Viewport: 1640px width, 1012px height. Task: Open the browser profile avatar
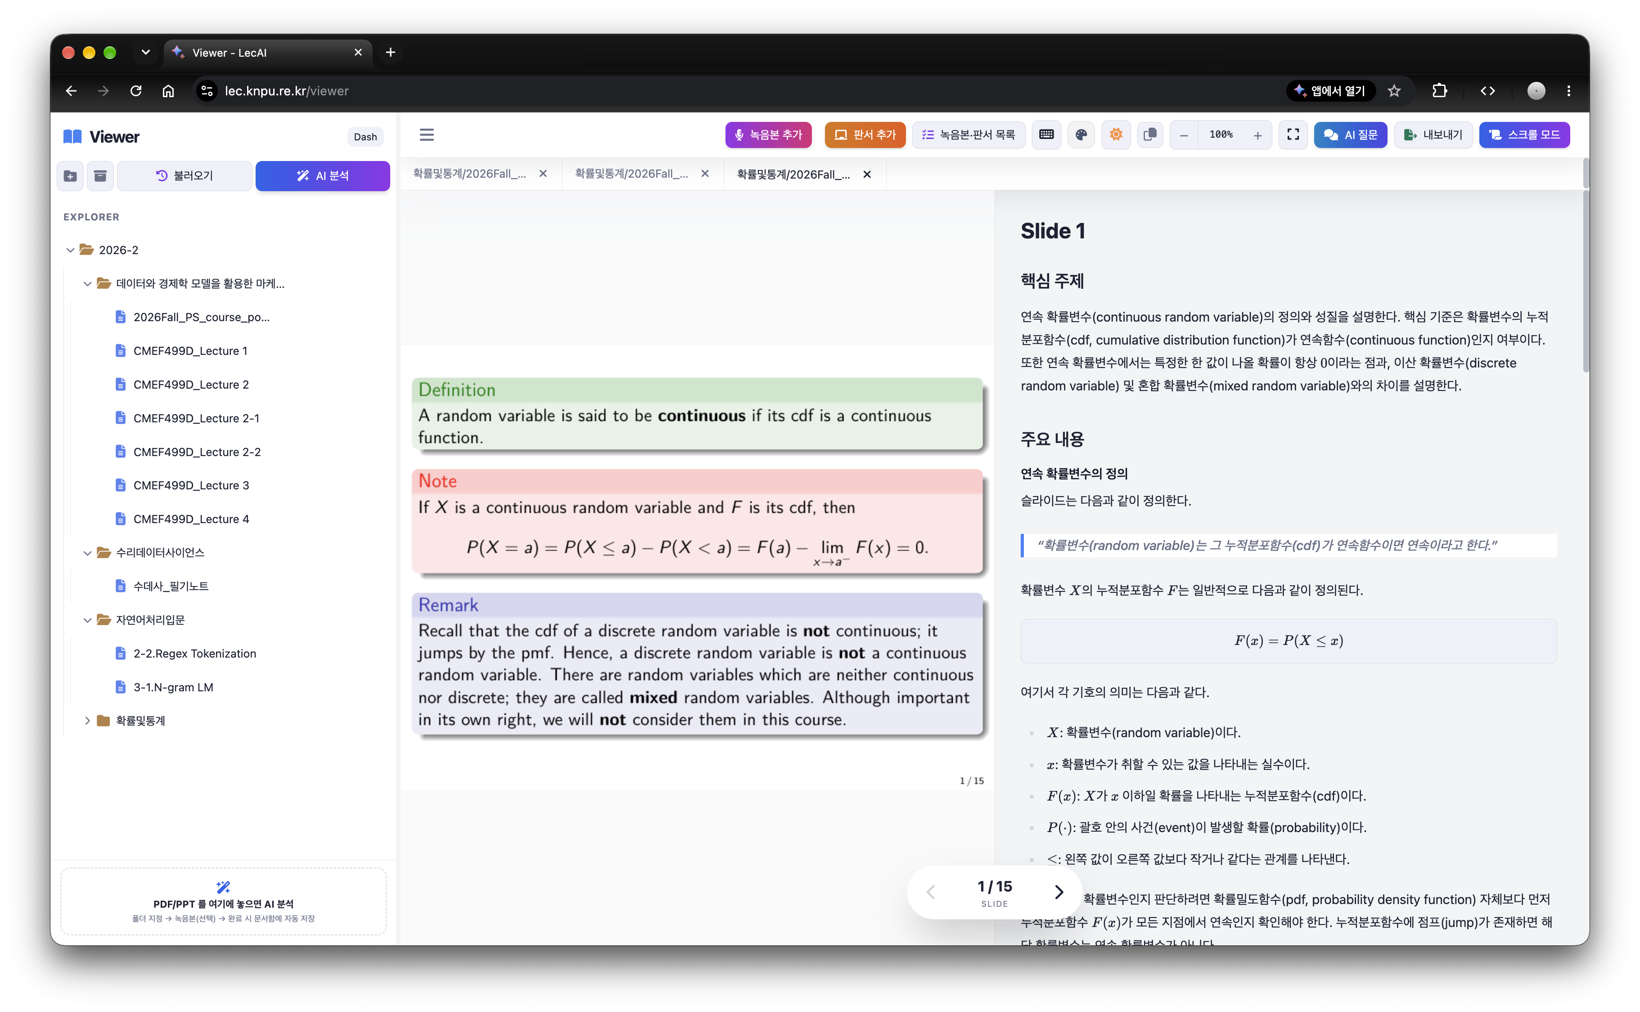[x=1536, y=91]
